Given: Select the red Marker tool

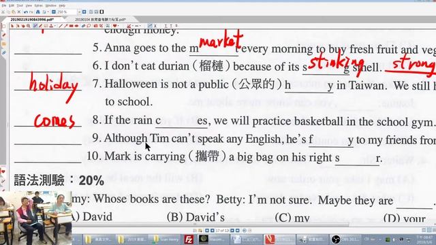Looking at the screenshot, I should click(40, 26).
